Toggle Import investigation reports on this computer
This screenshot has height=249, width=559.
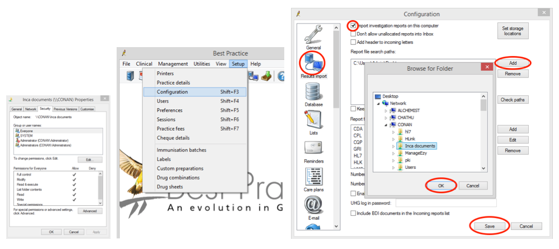click(x=353, y=26)
